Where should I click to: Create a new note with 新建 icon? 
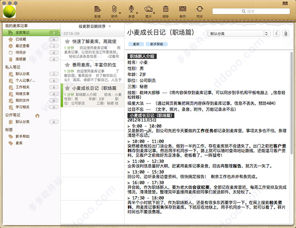click(x=97, y=9)
